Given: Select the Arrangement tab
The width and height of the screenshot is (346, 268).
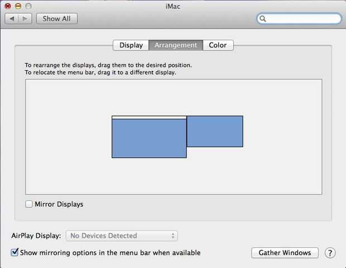Looking at the screenshot, I should 176,45.
